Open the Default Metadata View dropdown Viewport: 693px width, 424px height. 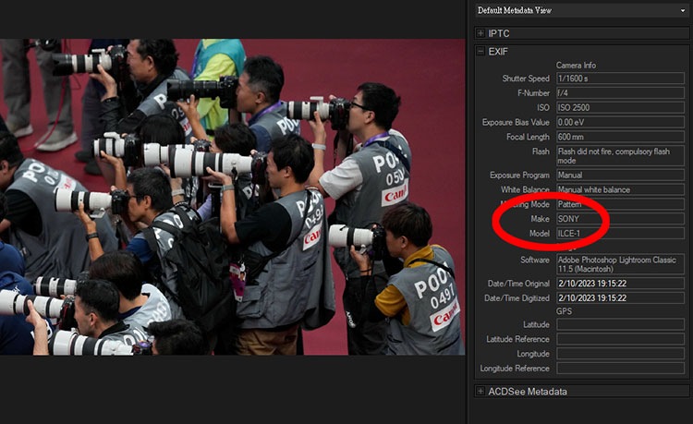[580, 10]
